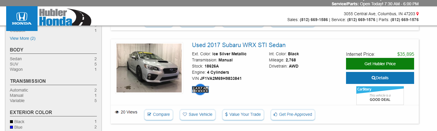Open vehicle Details button

coord(380,78)
